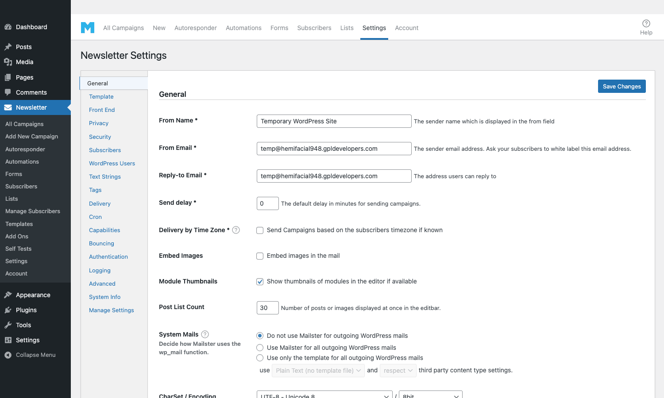Uncheck Show thumbnails of modules checkbox
This screenshot has width=664, height=398.
point(260,282)
